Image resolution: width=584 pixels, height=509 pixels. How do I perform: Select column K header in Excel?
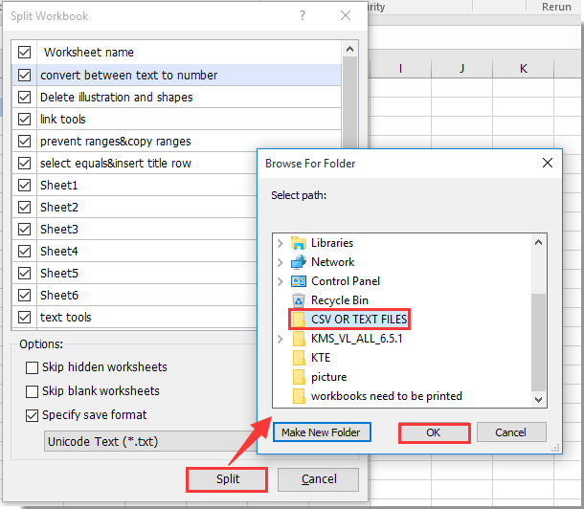click(524, 69)
